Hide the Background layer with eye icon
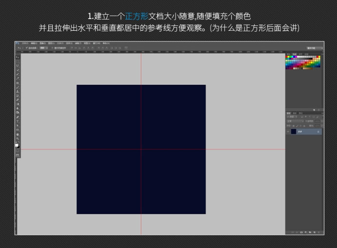 pyautogui.click(x=288, y=131)
